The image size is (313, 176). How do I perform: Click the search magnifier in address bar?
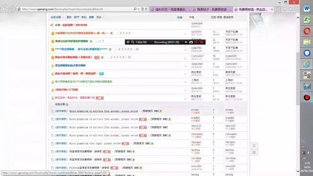point(135,9)
